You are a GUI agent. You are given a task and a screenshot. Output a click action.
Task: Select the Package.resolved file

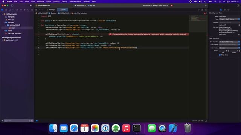point(14,33)
